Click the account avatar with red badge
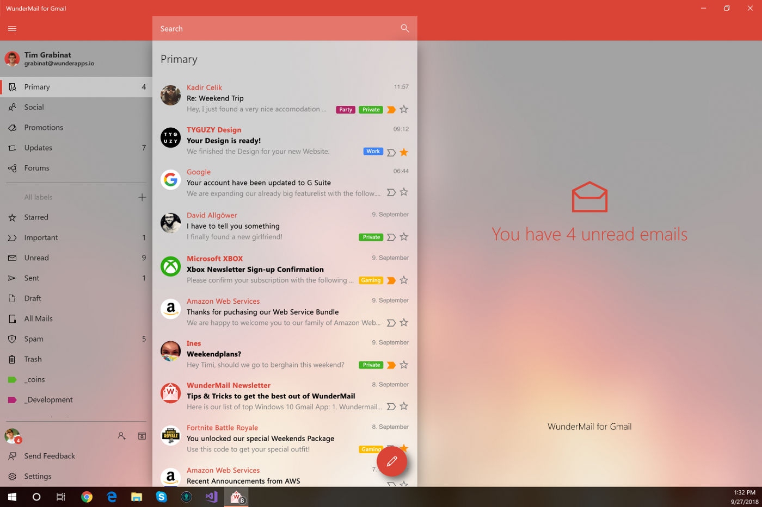Screen dimensions: 762x507 12,436
